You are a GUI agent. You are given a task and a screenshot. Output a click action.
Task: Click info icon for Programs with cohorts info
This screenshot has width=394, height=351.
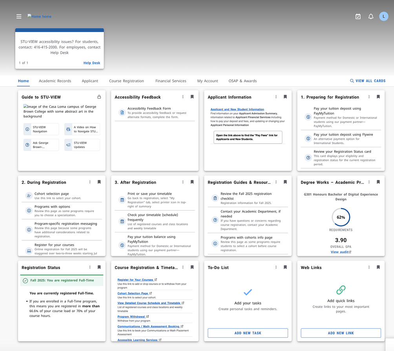(215, 243)
